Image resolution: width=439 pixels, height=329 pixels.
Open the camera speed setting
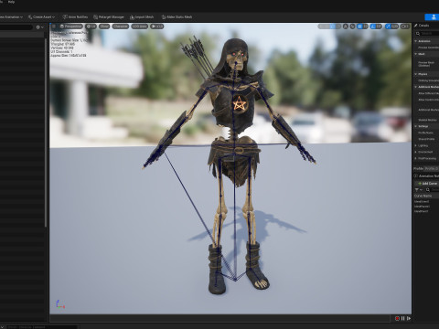click(404, 27)
